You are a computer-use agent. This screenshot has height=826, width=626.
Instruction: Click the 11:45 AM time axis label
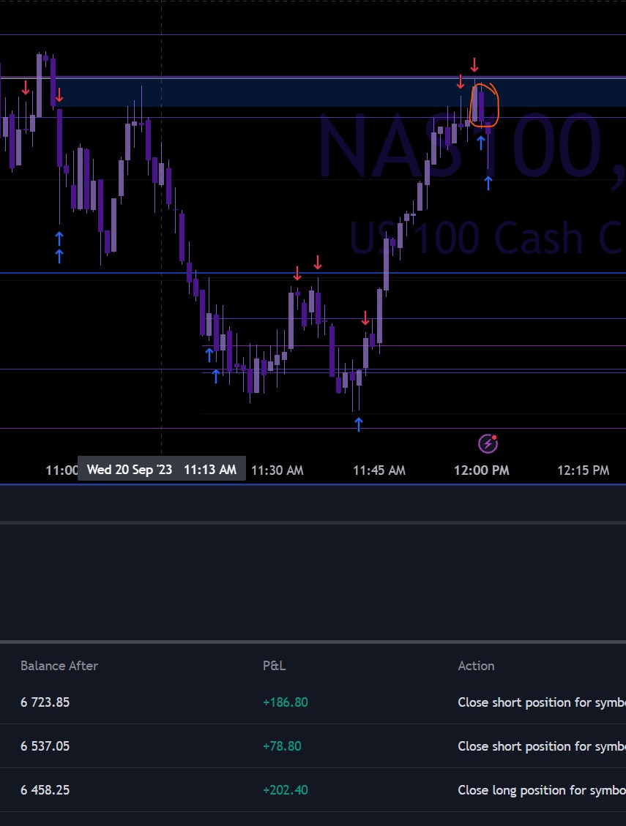[379, 470]
